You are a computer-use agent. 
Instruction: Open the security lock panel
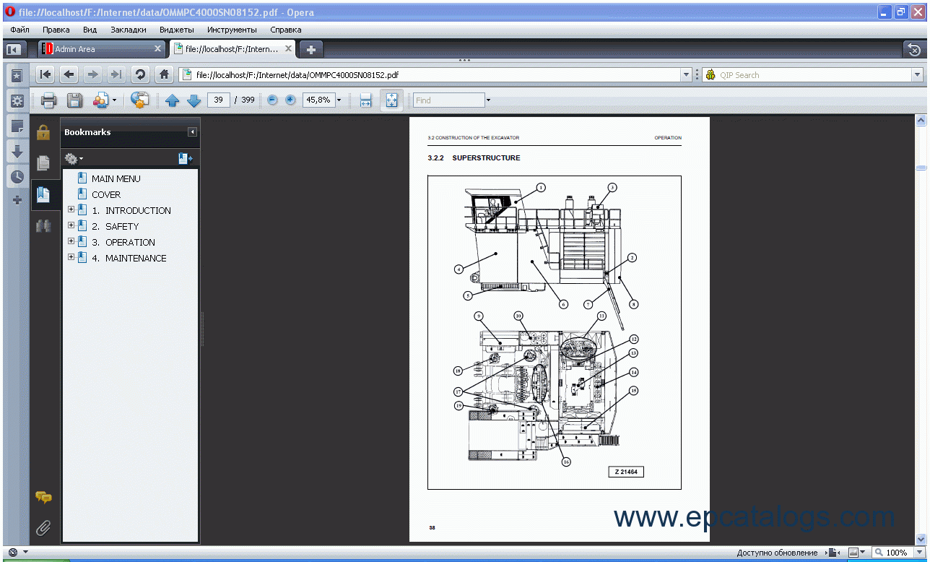pos(43,132)
